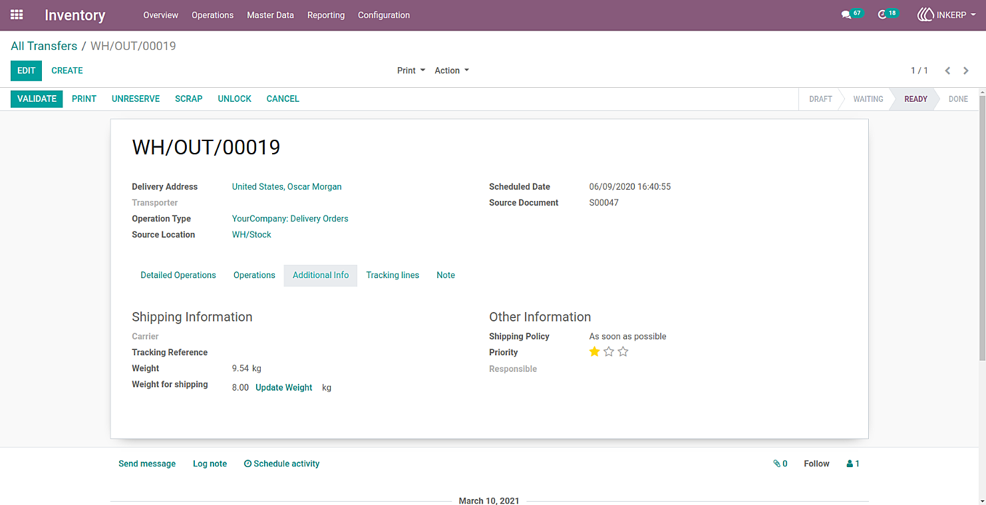Open the activities clock icon showing 18
This screenshot has width=986, height=505.
[888, 14]
